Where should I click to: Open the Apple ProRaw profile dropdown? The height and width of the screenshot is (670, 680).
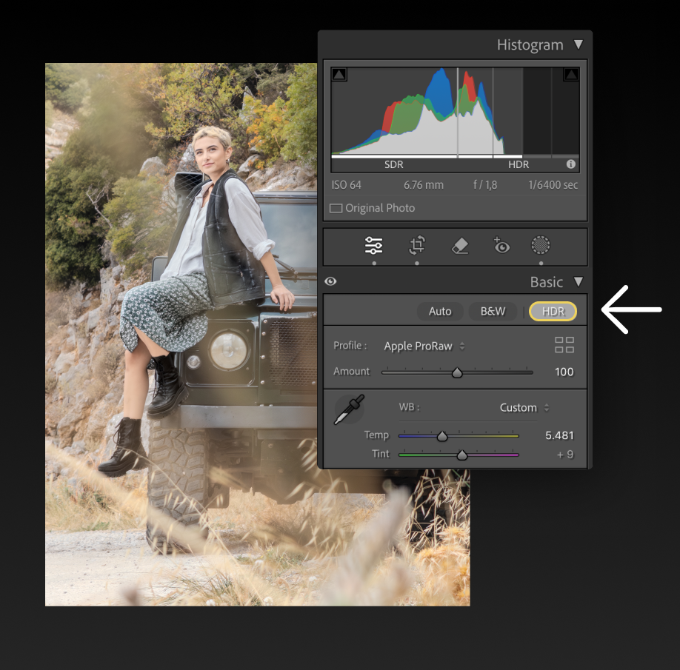(424, 346)
